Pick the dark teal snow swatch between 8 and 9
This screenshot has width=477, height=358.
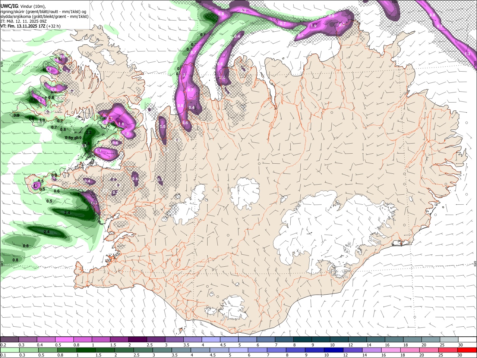coord(302,340)
